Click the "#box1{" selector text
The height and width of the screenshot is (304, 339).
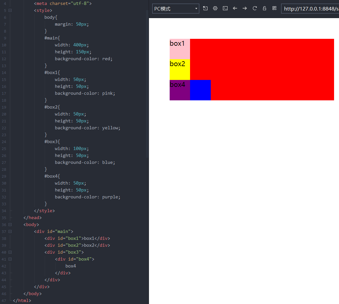[x=52, y=72]
